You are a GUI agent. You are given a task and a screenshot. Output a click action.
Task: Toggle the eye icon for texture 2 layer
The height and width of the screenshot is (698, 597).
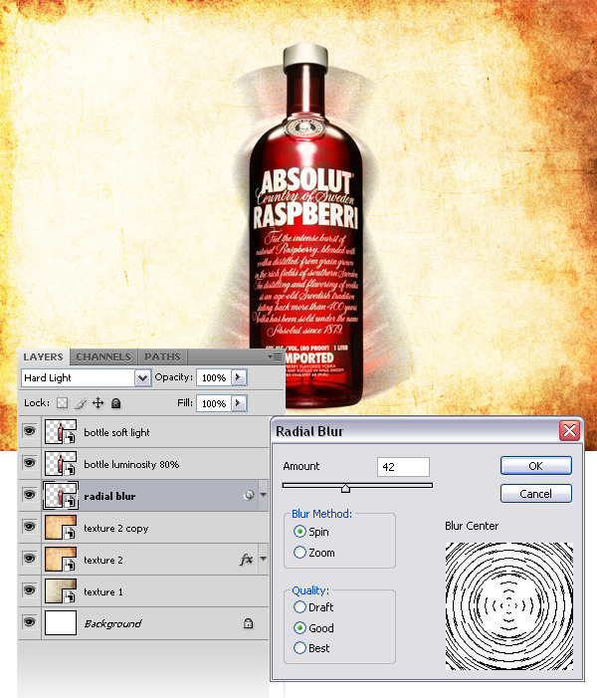30,559
